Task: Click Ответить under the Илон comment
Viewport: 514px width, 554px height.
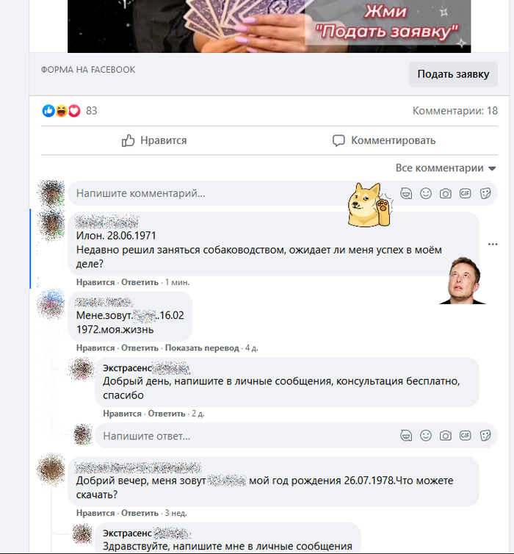Action: (x=140, y=282)
